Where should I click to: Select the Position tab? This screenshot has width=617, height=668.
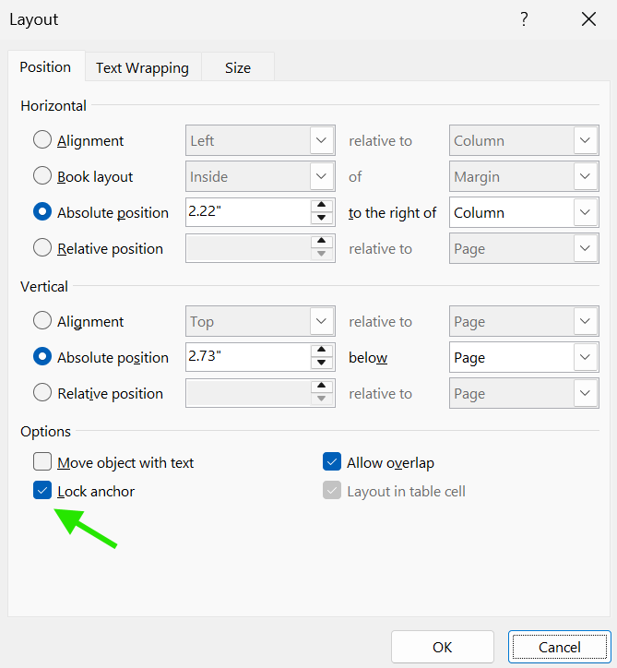45,66
